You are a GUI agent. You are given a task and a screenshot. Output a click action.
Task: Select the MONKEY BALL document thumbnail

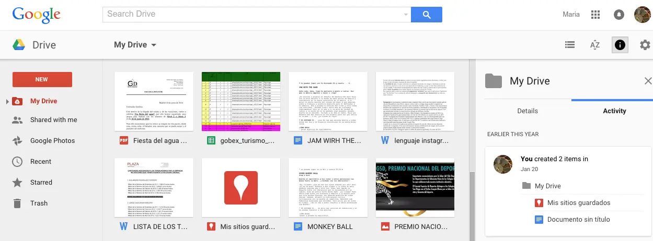(328, 188)
